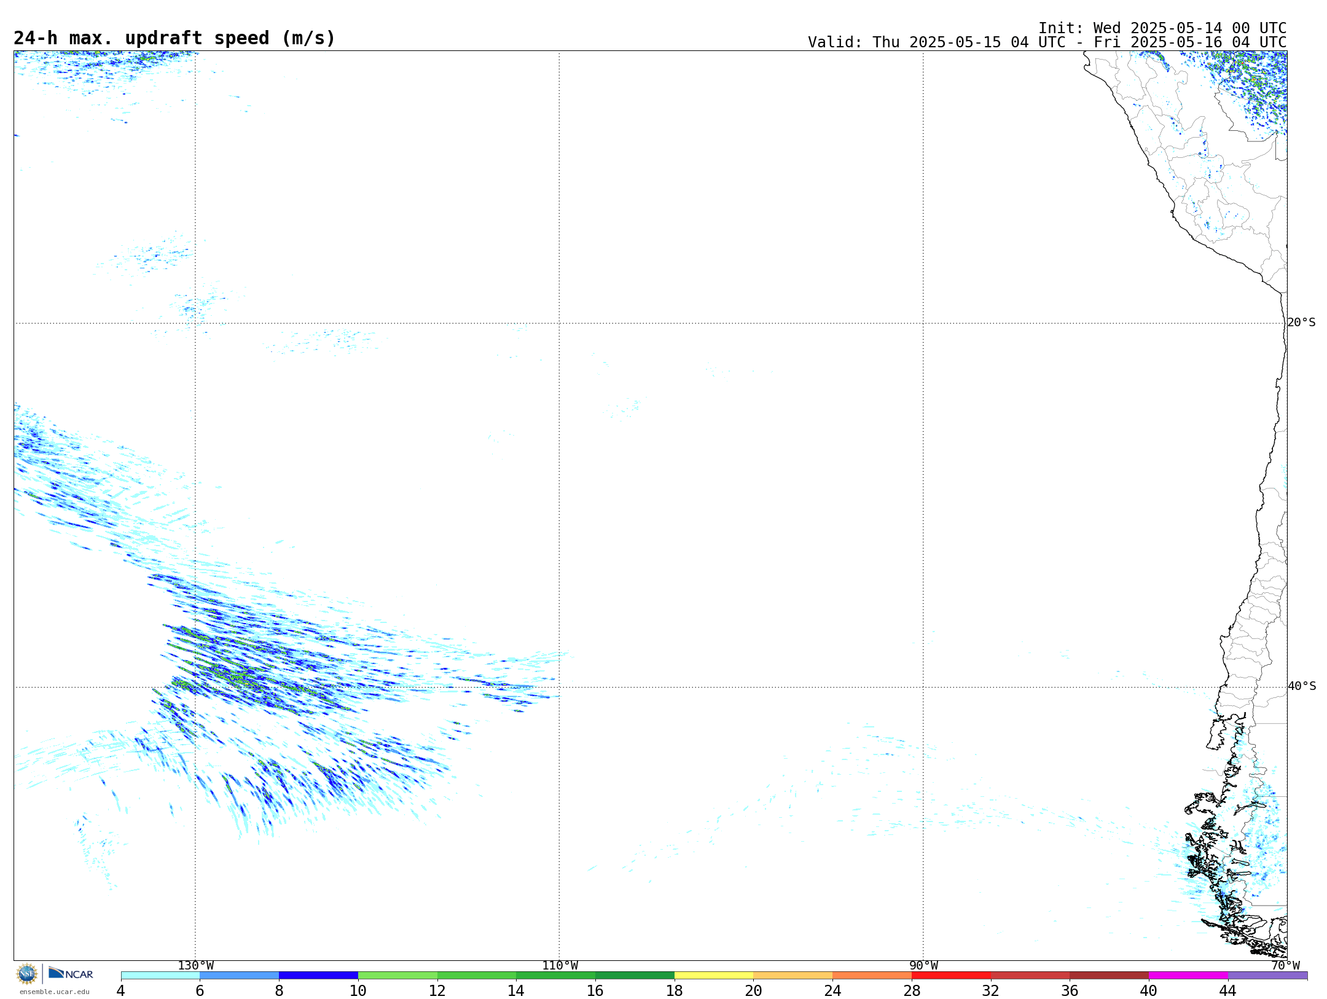Click the purple above-44 color swatch

point(1268,976)
